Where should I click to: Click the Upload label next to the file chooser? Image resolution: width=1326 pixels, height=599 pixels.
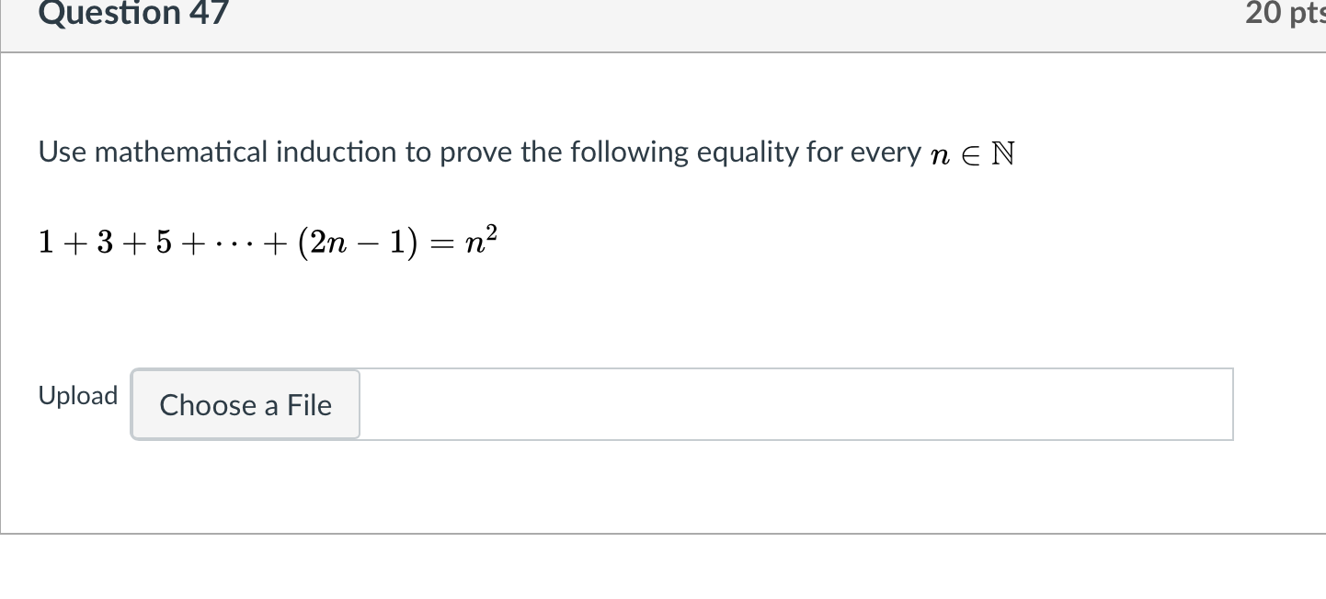click(77, 395)
